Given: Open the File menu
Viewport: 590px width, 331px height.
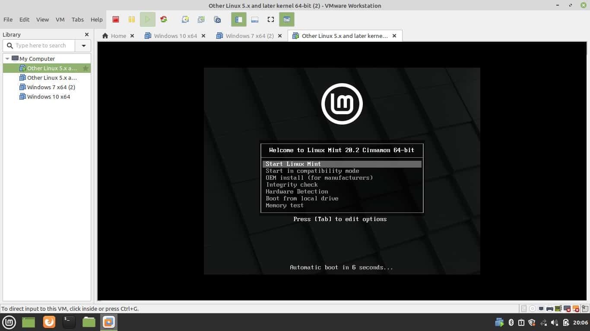Looking at the screenshot, I should tap(8, 19).
